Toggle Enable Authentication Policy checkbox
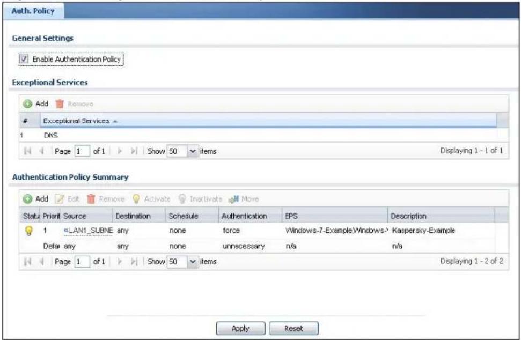 (x=24, y=59)
